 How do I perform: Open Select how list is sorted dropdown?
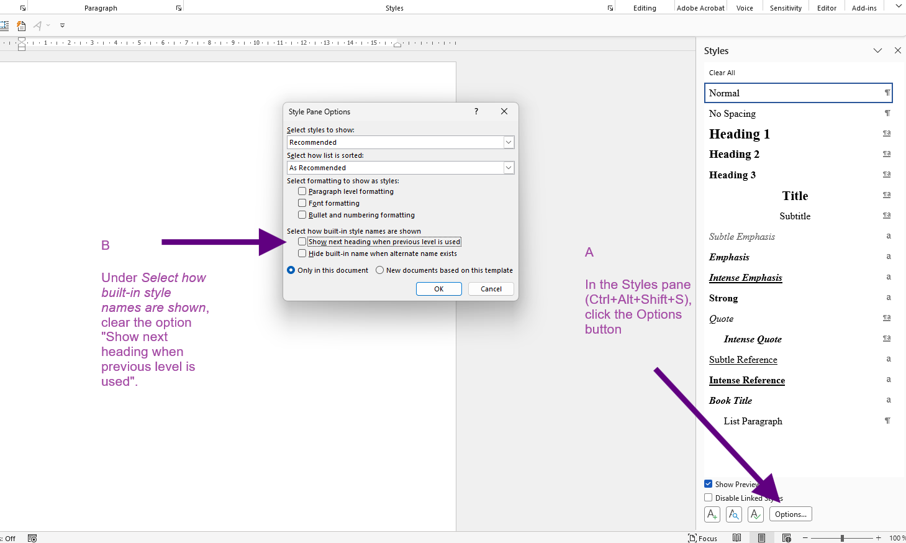(509, 168)
